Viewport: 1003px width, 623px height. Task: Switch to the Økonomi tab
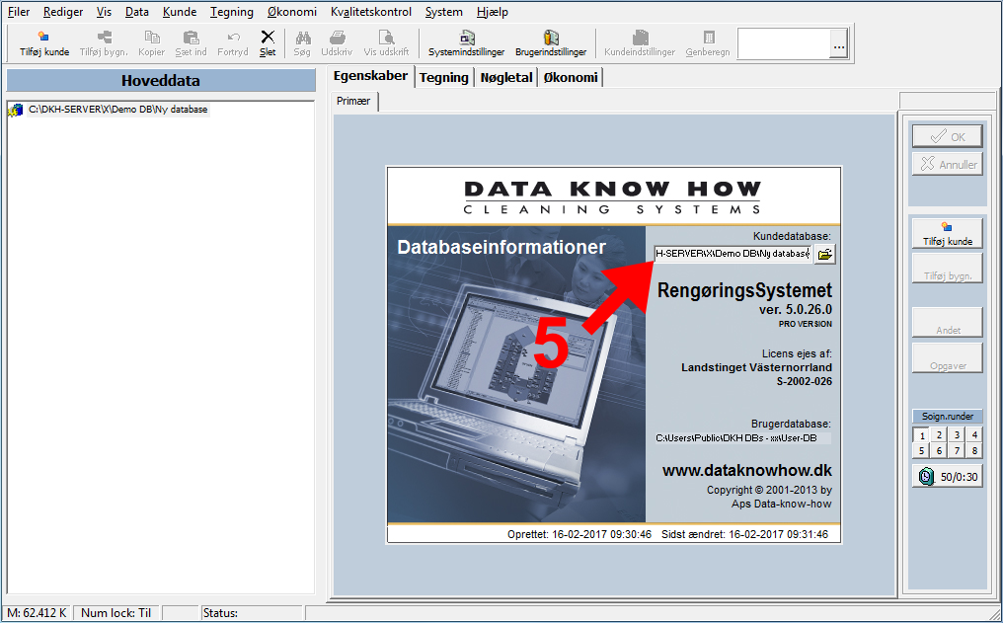pyautogui.click(x=571, y=77)
